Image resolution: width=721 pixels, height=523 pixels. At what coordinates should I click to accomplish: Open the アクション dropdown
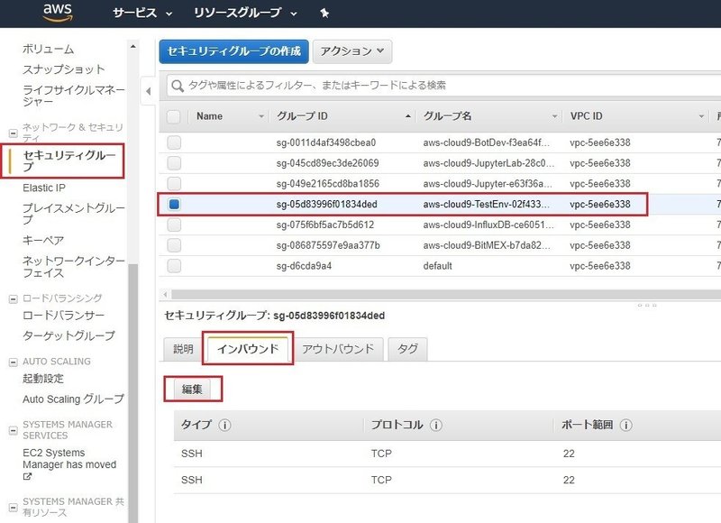352,51
